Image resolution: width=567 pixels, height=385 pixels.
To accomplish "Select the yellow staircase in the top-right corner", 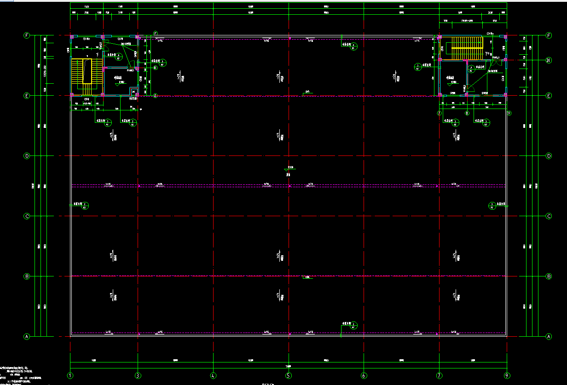I will coord(467,49).
